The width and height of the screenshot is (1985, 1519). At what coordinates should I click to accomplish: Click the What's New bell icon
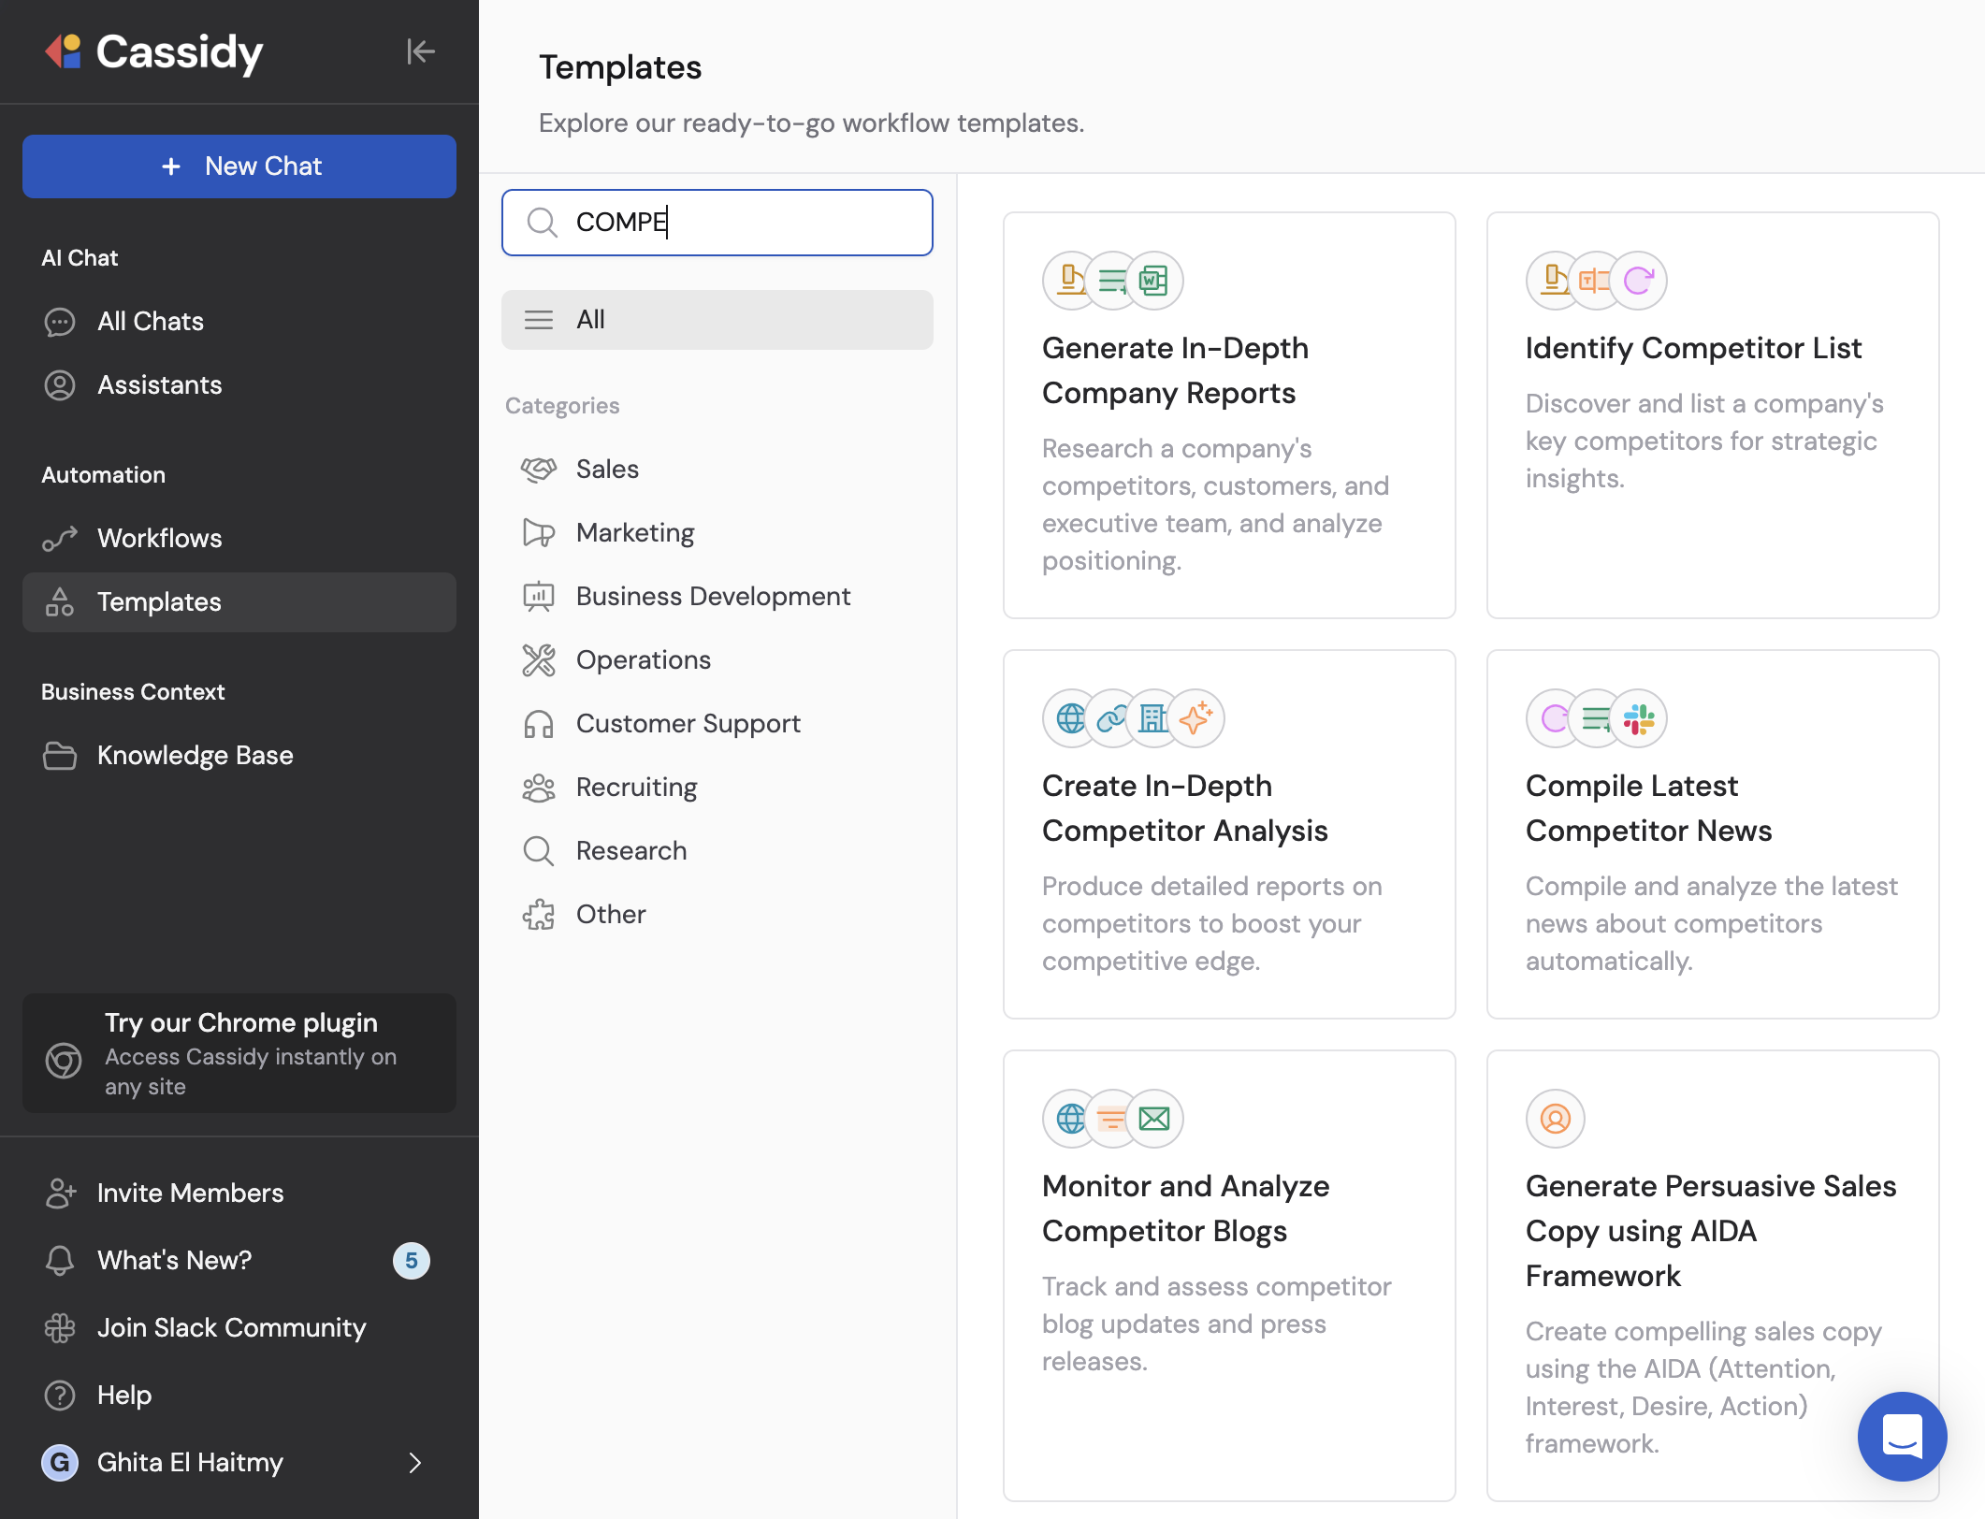(x=60, y=1261)
